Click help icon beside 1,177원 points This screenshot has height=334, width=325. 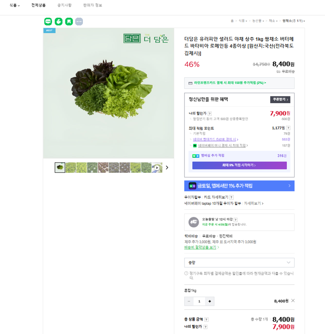pos(288,128)
